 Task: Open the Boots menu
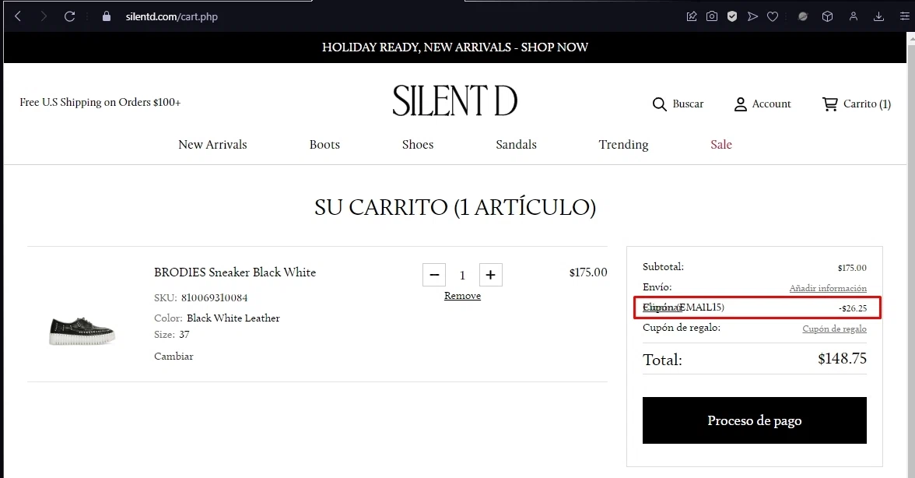324,144
